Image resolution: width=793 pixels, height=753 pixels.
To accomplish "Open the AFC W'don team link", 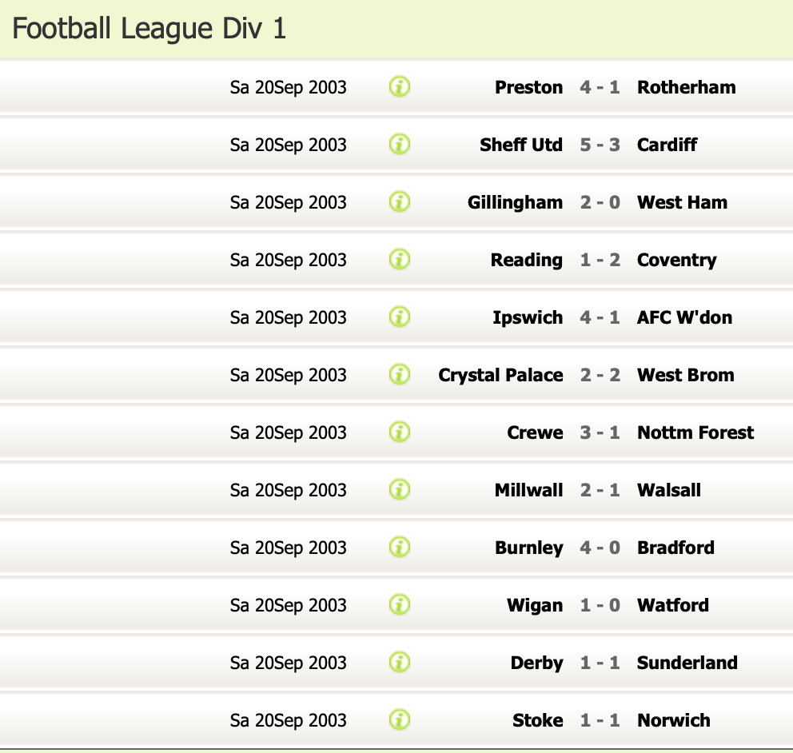I will pyautogui.click(x=684, y=317).
